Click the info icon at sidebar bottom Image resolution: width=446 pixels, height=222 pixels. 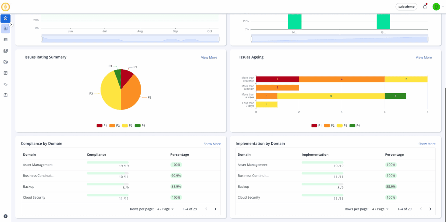pos(6,216)
